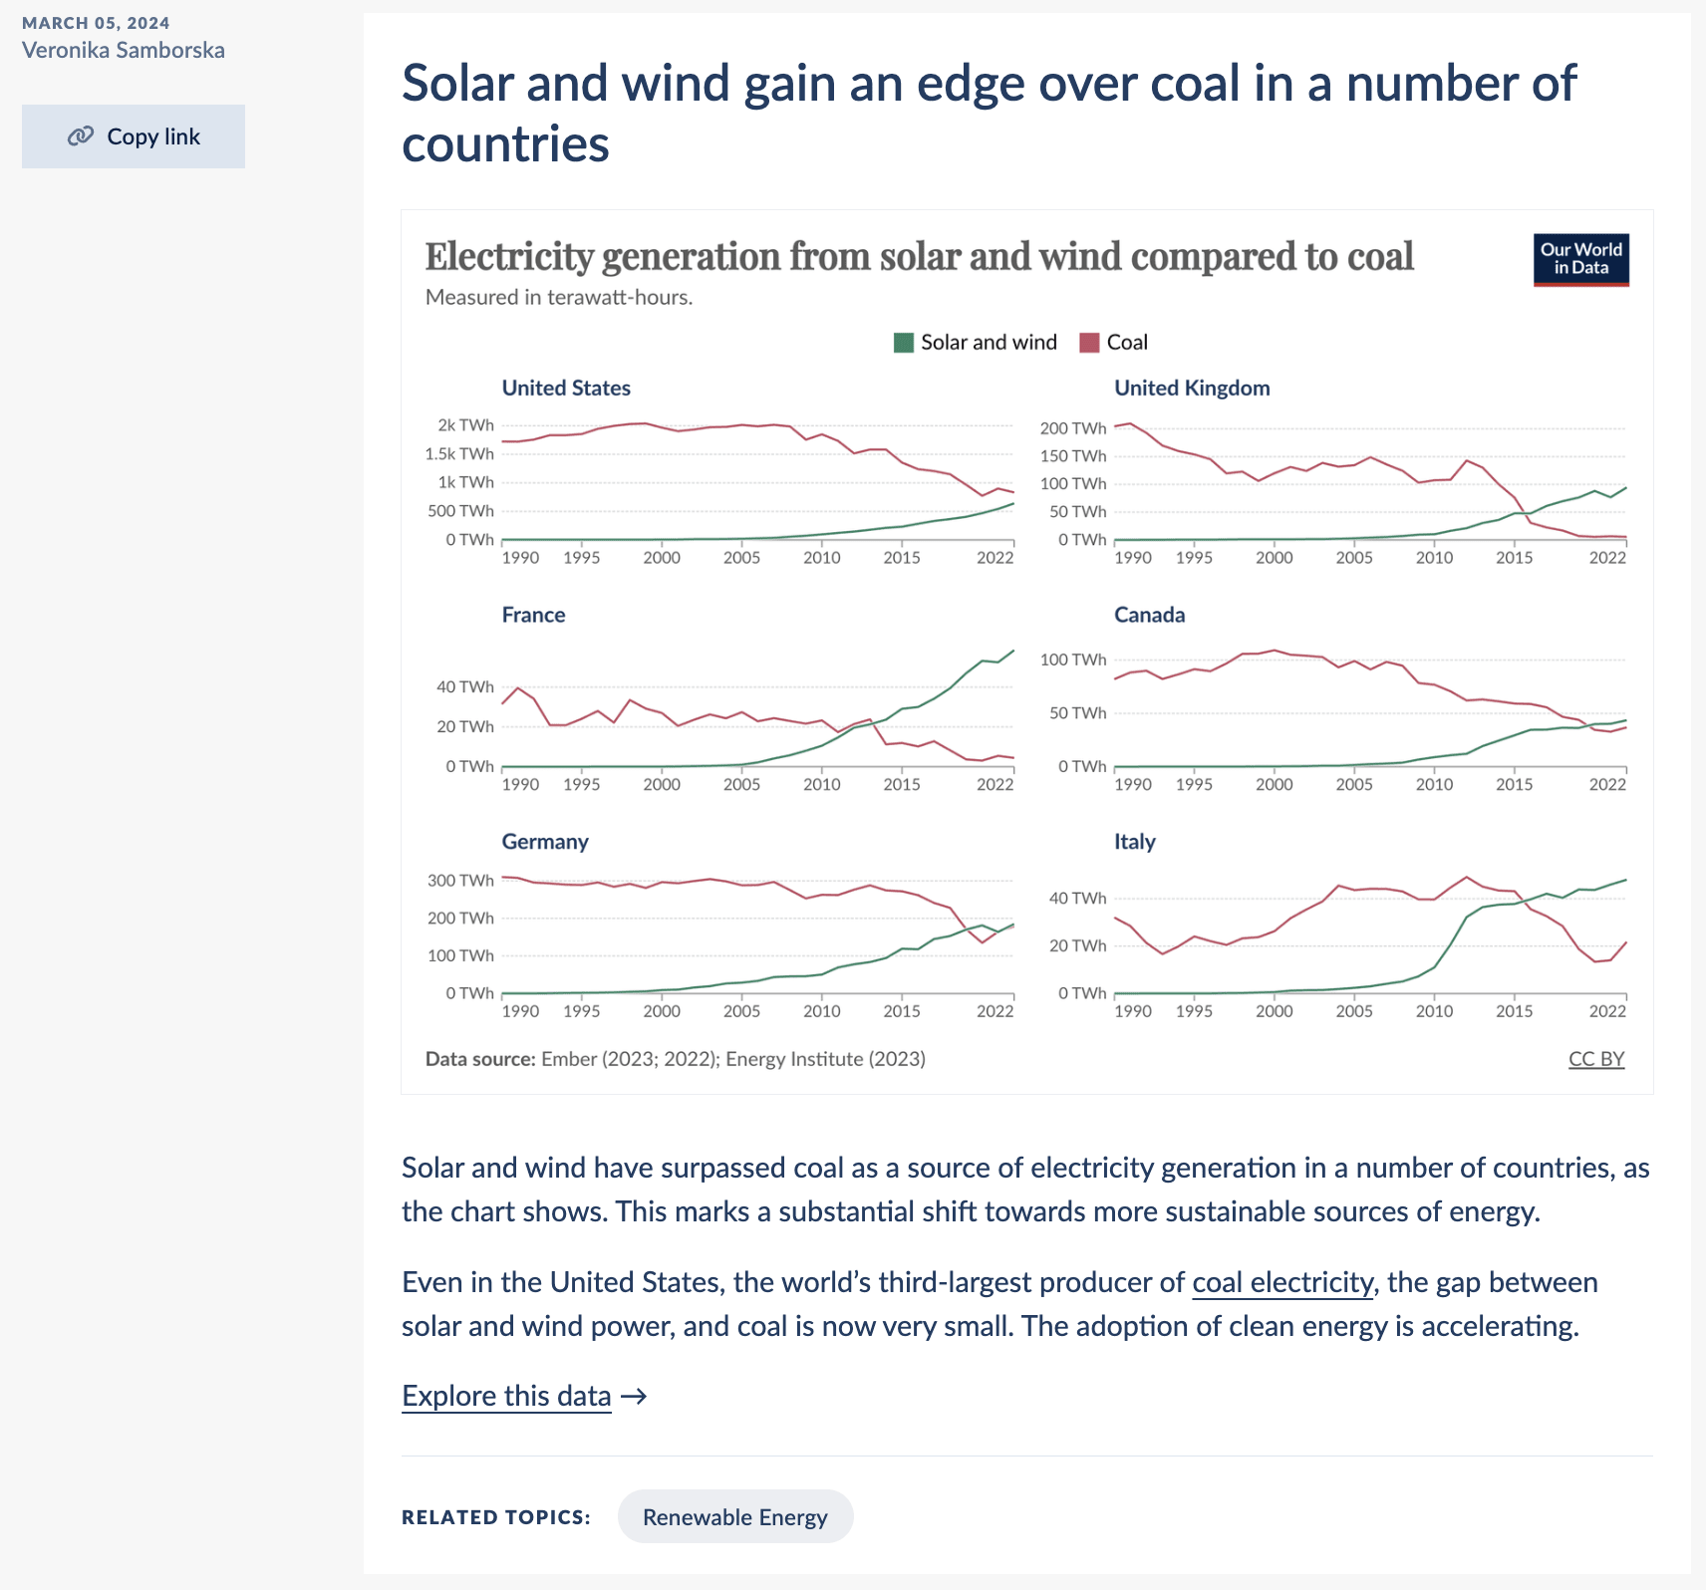Click the green solar and wind color swatch
The image size is (1706, 1590).
point(903,342)
